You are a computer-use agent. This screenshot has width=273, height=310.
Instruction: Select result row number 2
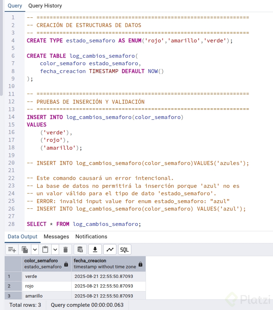[x=13, y=286]
